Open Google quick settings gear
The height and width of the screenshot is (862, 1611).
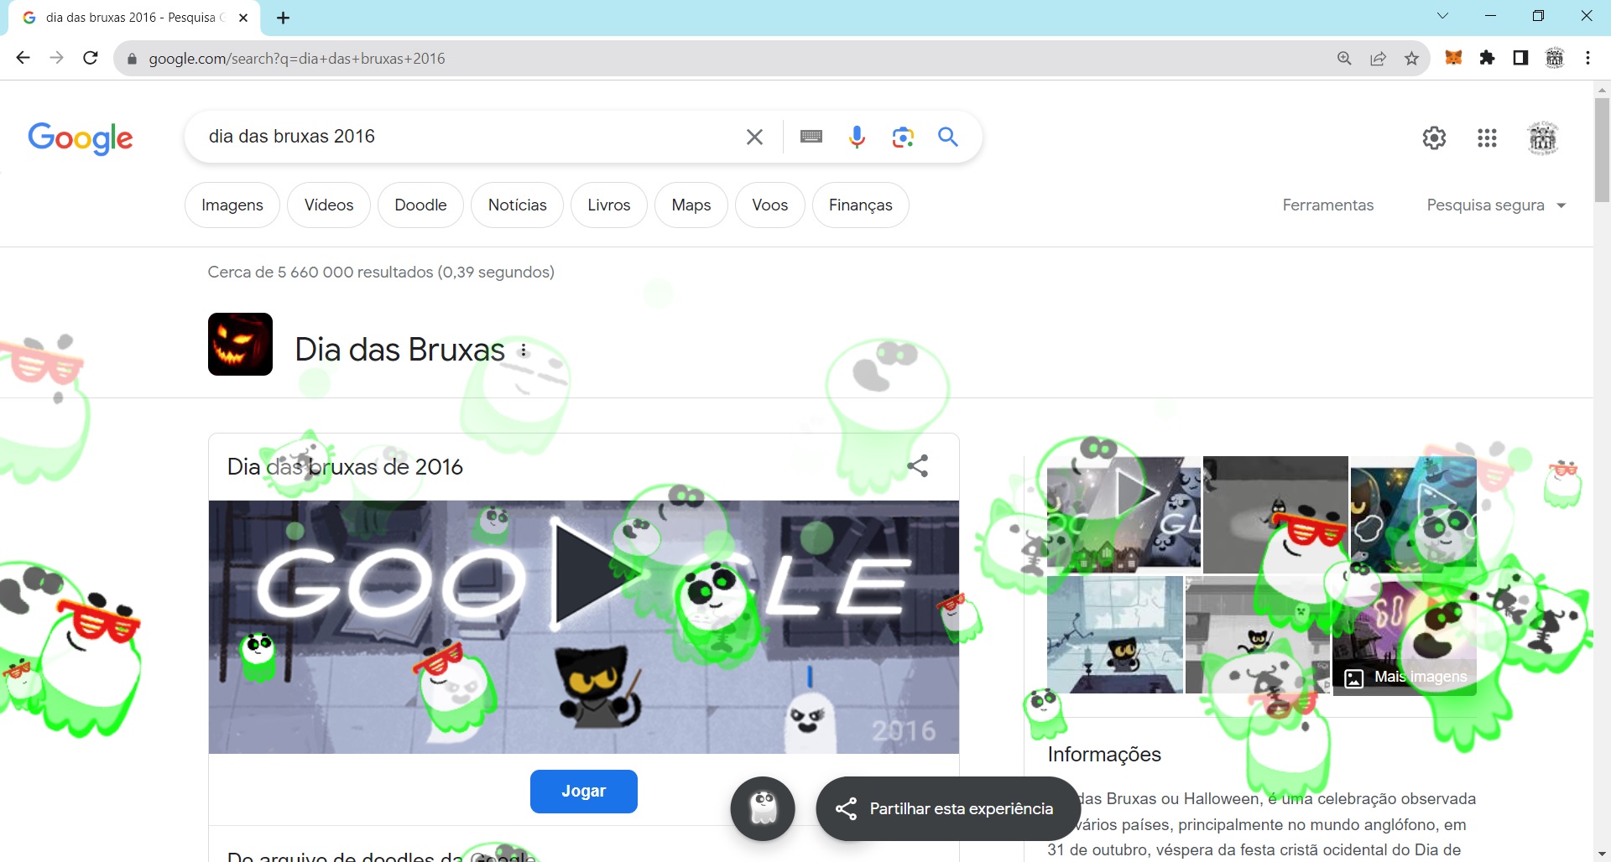(1434, 138)
